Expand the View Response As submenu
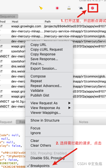The height and width of the screenshot is (168, 106). (49, 108)
